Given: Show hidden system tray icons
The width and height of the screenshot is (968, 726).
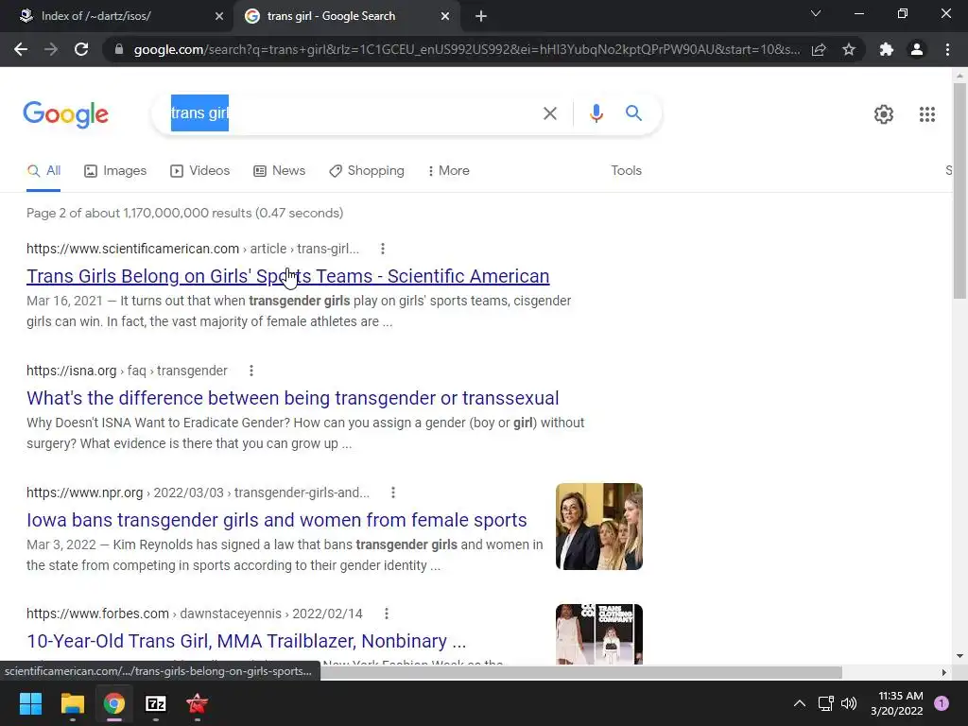Looking at the screenshot, I should click(800, 703).
